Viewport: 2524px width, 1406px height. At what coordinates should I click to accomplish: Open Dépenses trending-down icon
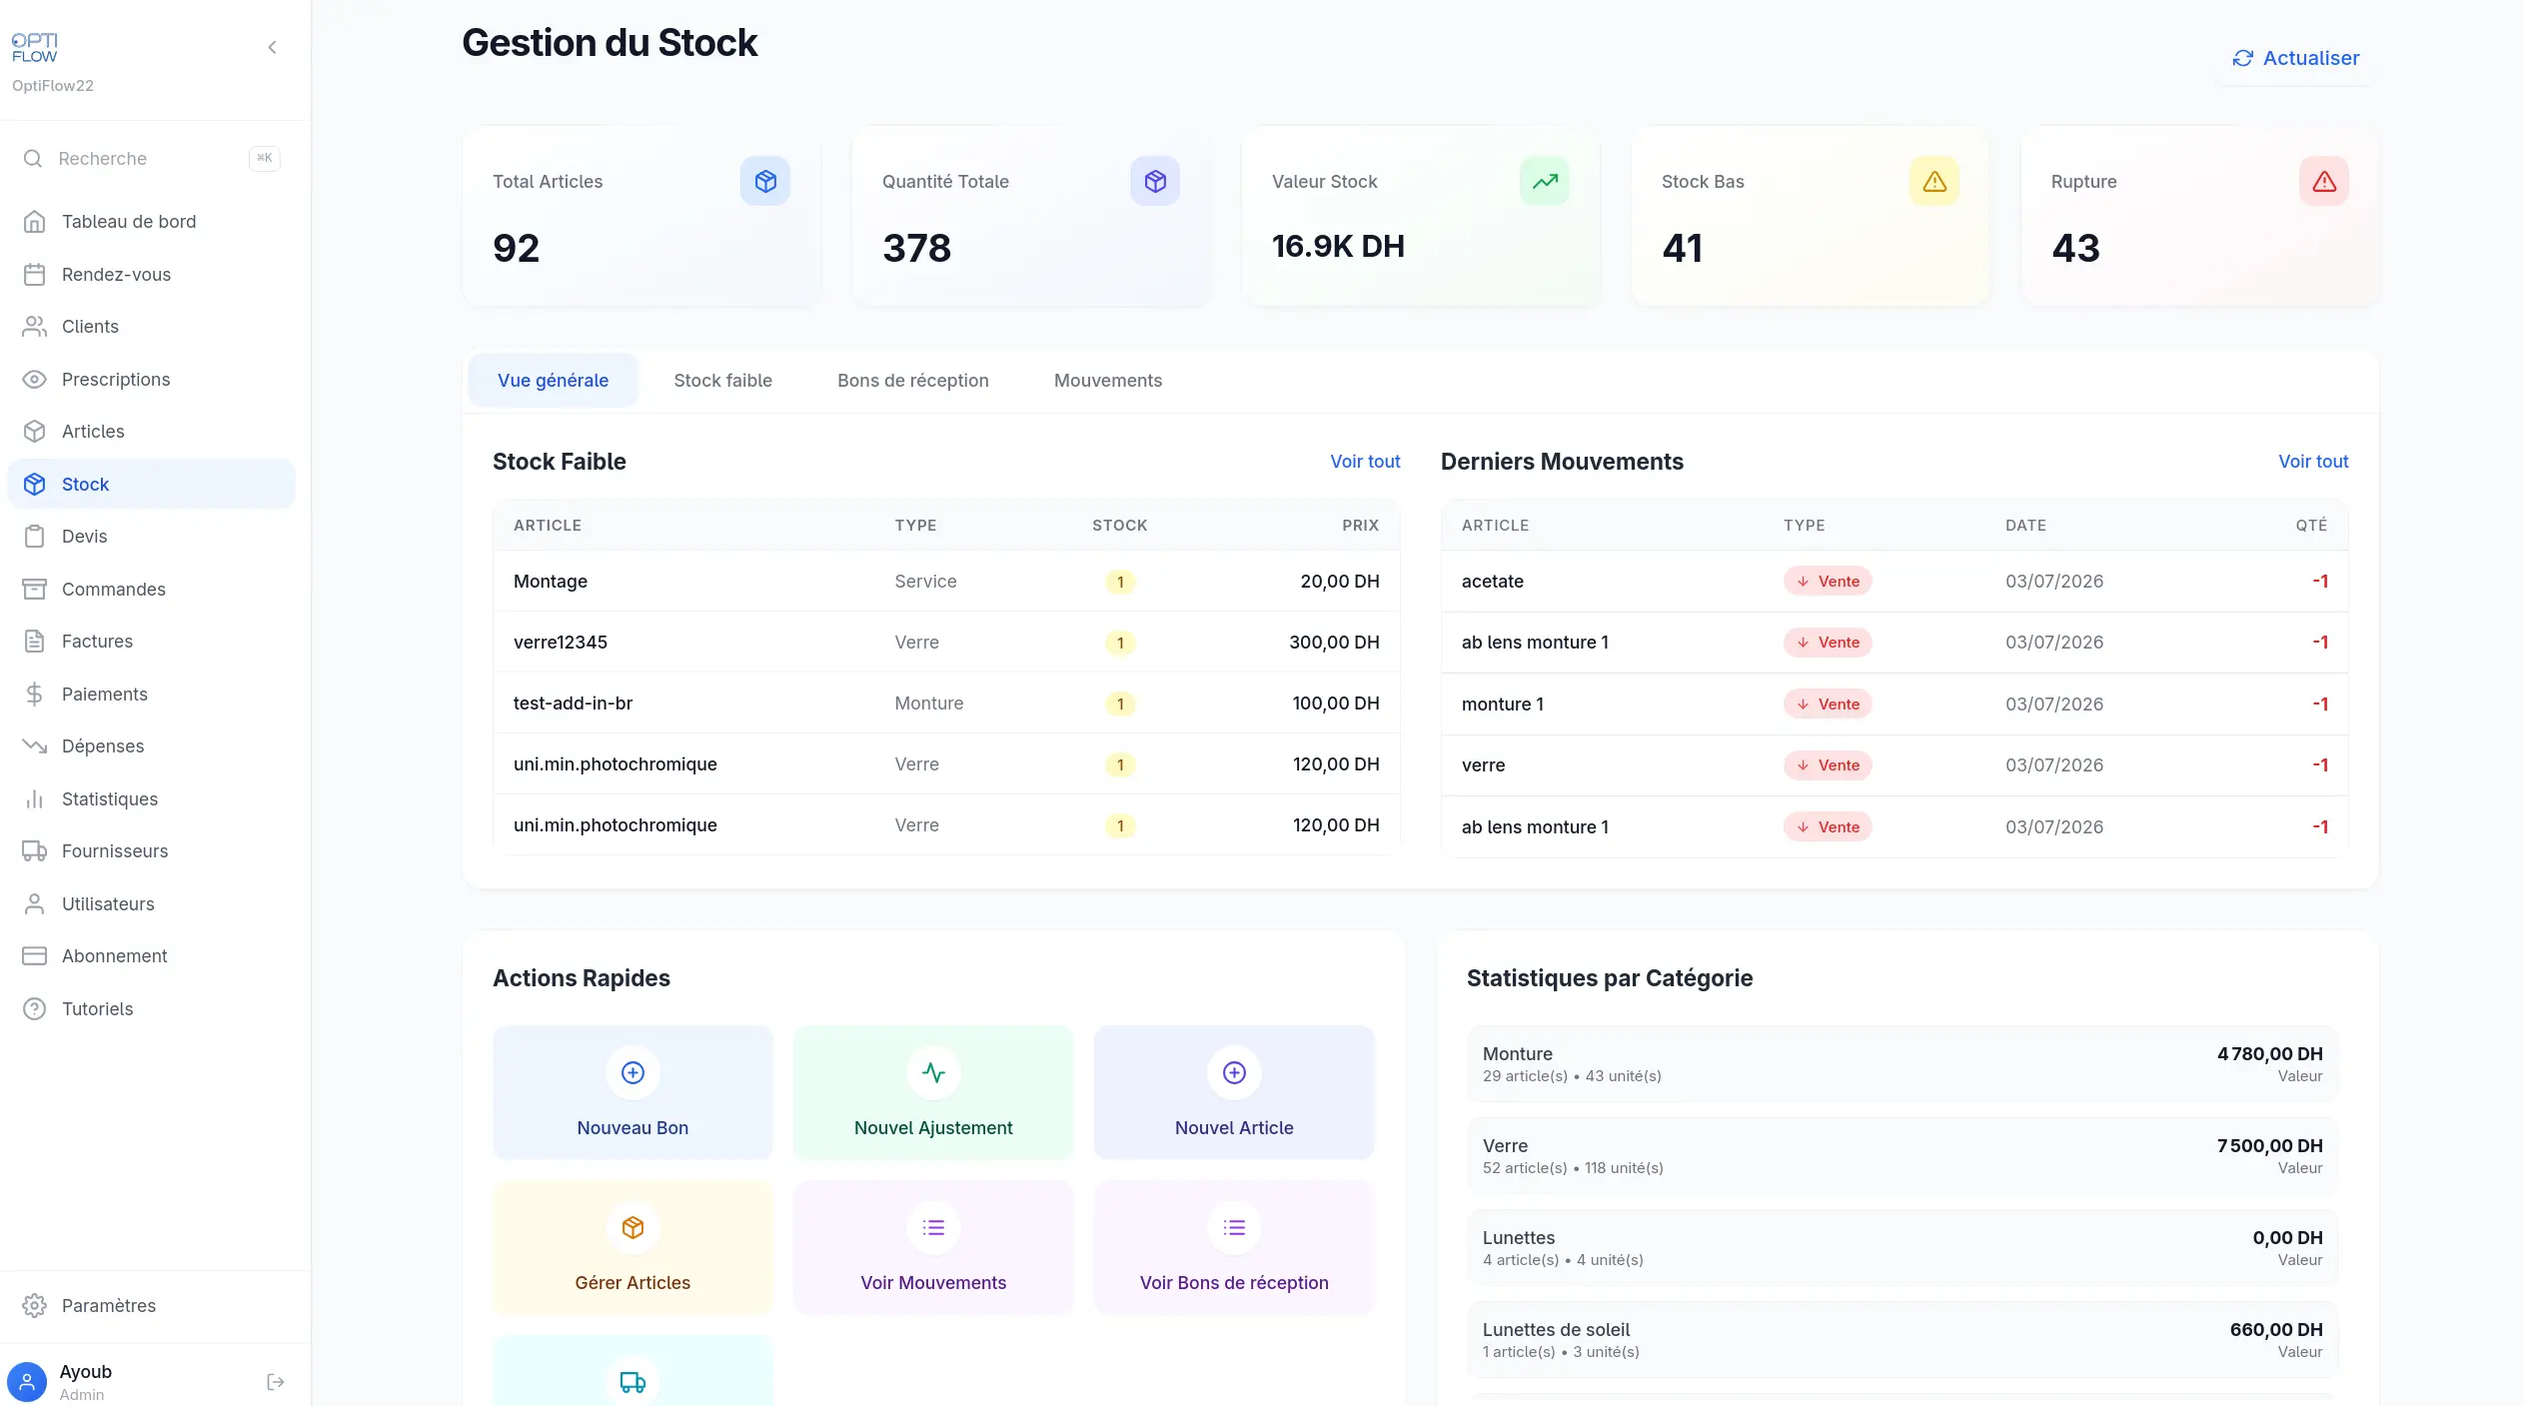click(x=35, y=746)
